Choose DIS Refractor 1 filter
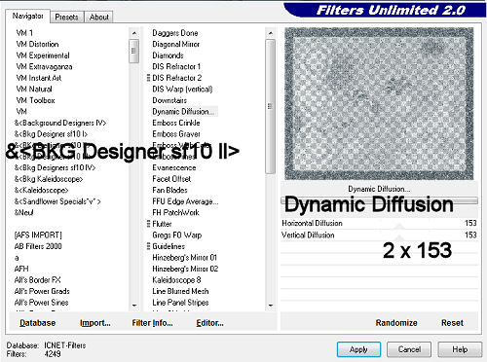Image resolution: width=487 pixels, height=362 pixels. [176, 66]
